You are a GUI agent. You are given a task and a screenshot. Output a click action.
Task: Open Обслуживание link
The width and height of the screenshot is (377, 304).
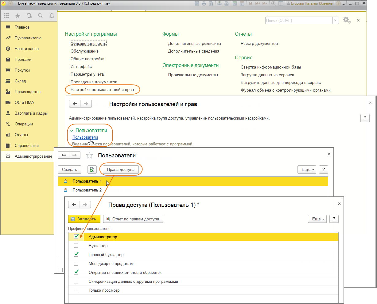click(84, 51)
